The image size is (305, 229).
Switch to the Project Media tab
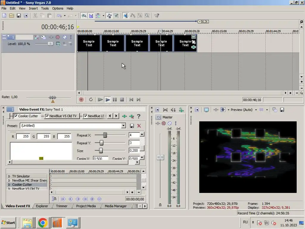(86, 206)
